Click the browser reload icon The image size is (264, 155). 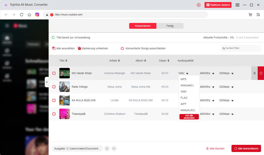[x=22, y=15]
